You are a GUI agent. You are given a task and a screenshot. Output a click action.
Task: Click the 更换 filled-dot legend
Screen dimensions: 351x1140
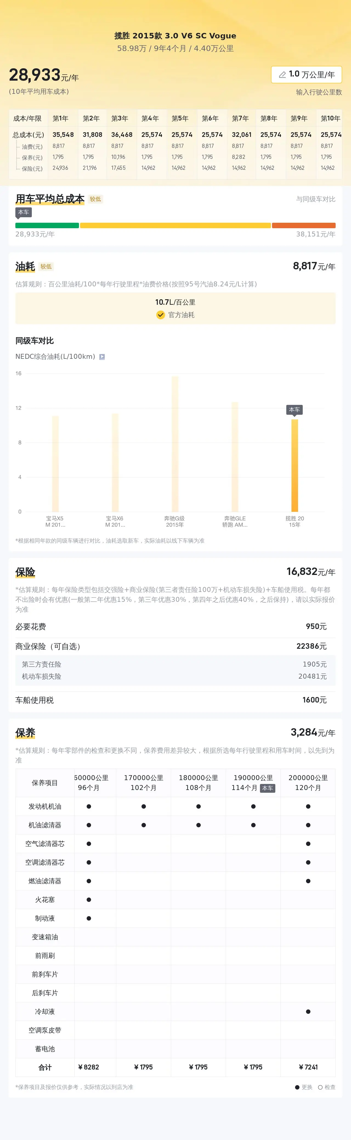[x=304, y=1087]
